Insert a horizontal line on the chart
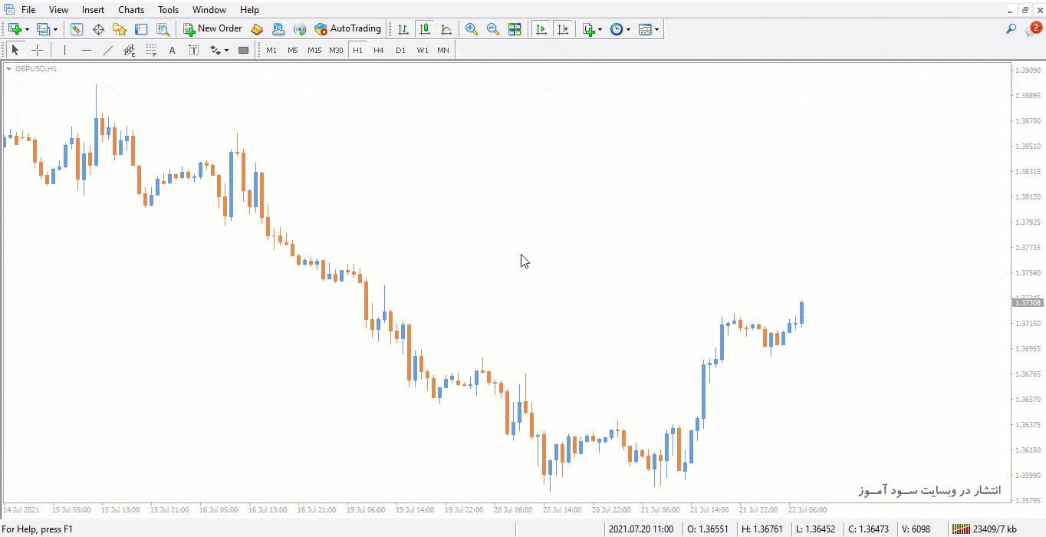This screenshot has width=1046, height=537. (87, 51)
